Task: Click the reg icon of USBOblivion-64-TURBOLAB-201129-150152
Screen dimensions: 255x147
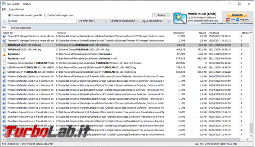Action: tap(4, 72)
